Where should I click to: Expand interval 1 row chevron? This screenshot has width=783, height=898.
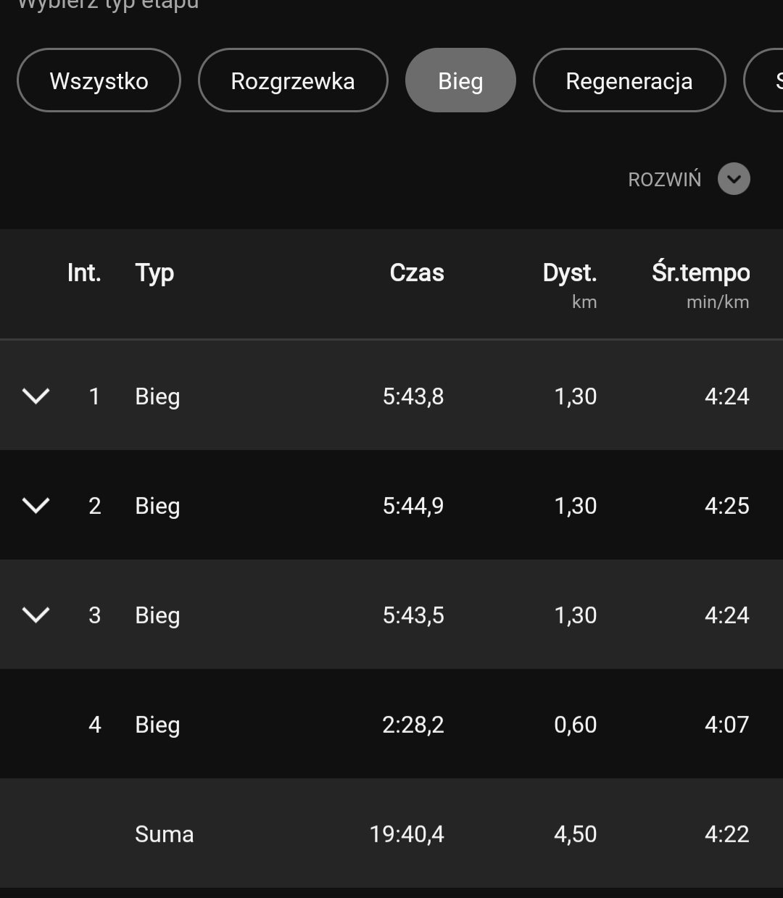(x=36, y=396)
